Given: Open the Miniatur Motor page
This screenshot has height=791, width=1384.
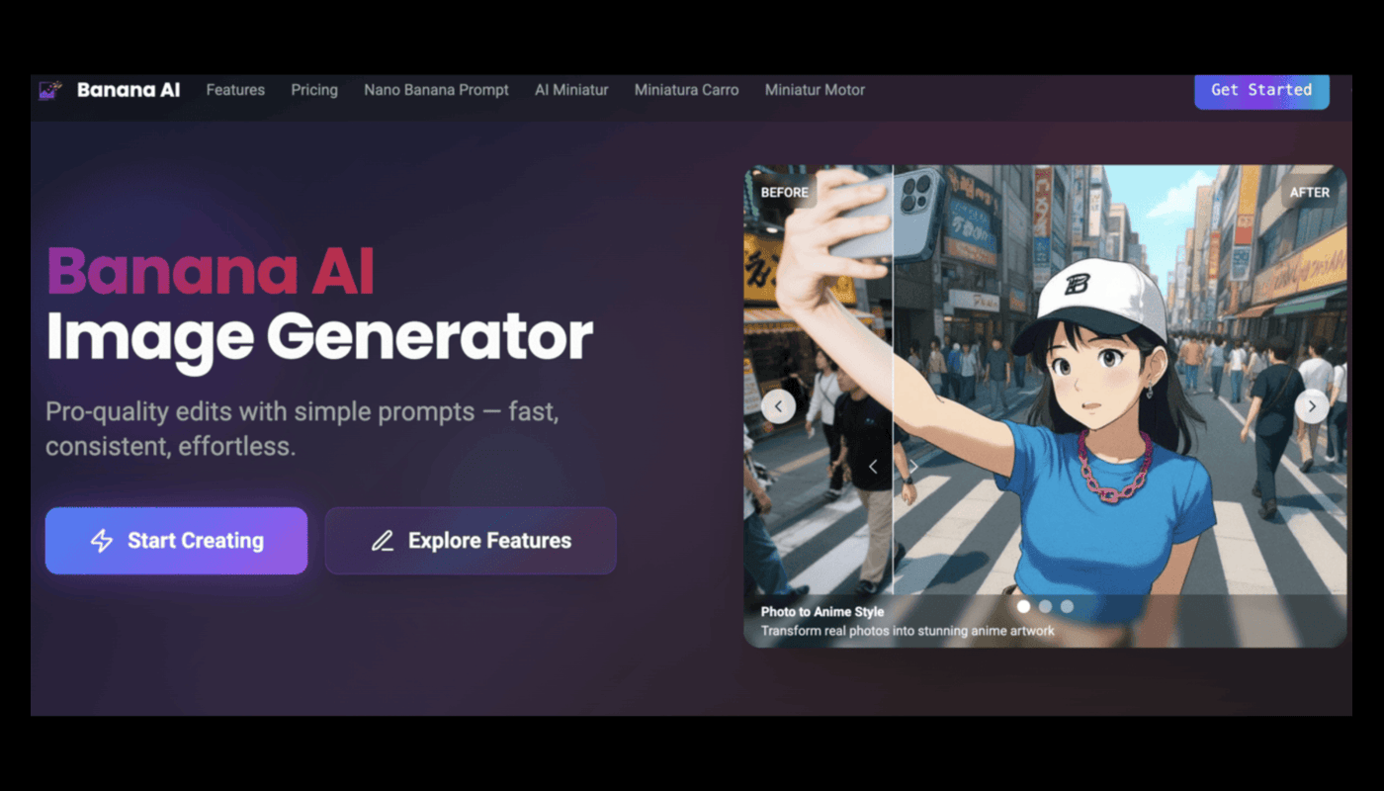Looking at the screenshot, I should coord(815,90).
